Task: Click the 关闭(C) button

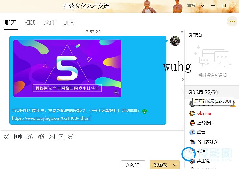Action: [133, 165]
